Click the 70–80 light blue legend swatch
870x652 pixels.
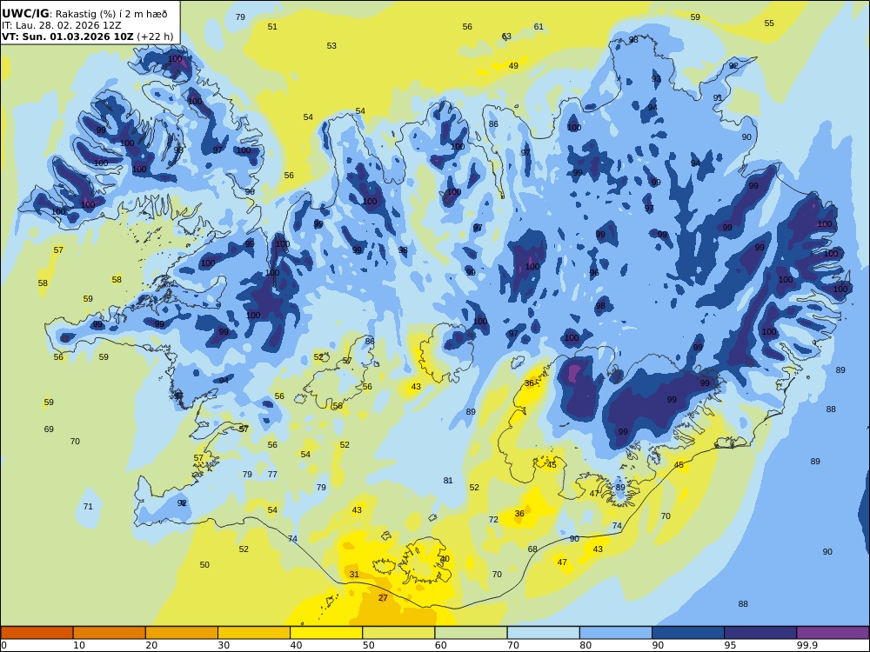click(543, 633)
